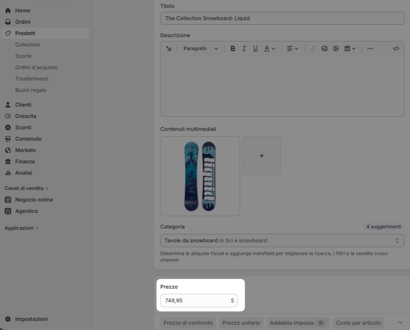
Task: Open the Ordini inbox icon
Action: coord(8,22)
